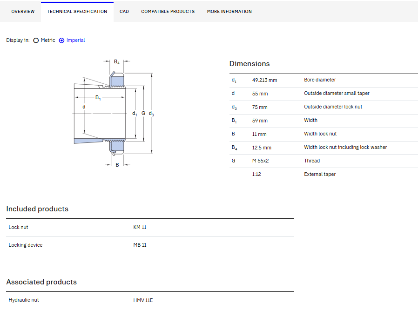Click the 49.213 mm bore diameter value
This screenshot has height=310, width=418.
pos(264,80)
